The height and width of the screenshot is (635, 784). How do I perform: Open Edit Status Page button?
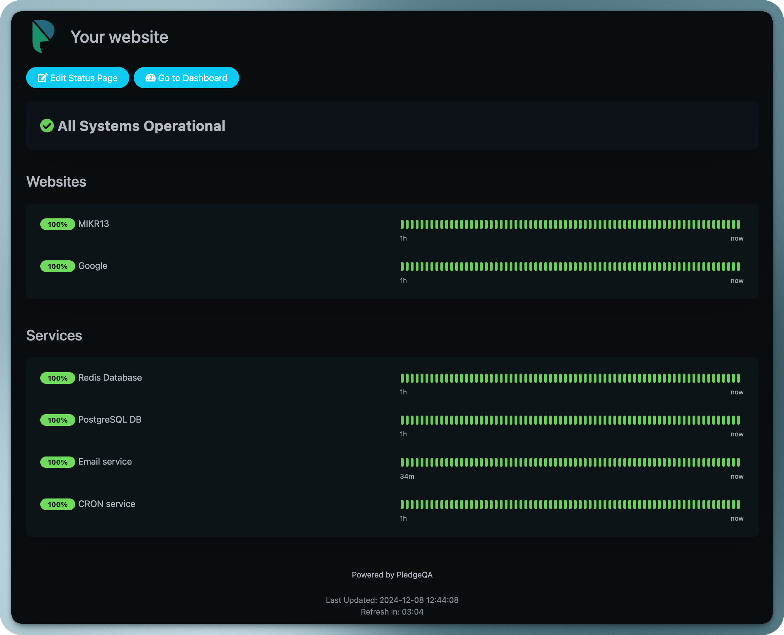pos(78,78)
